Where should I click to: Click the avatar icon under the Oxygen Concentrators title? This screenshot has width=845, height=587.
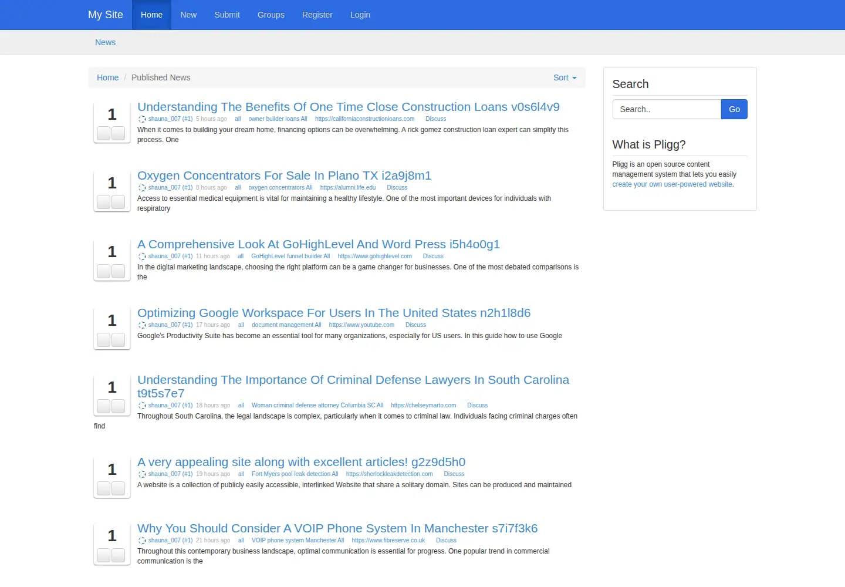coord(142,188)
